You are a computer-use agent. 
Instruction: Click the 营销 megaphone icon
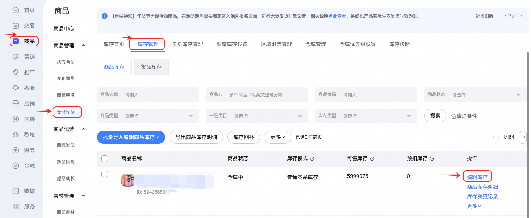click(x=16, y=57)
